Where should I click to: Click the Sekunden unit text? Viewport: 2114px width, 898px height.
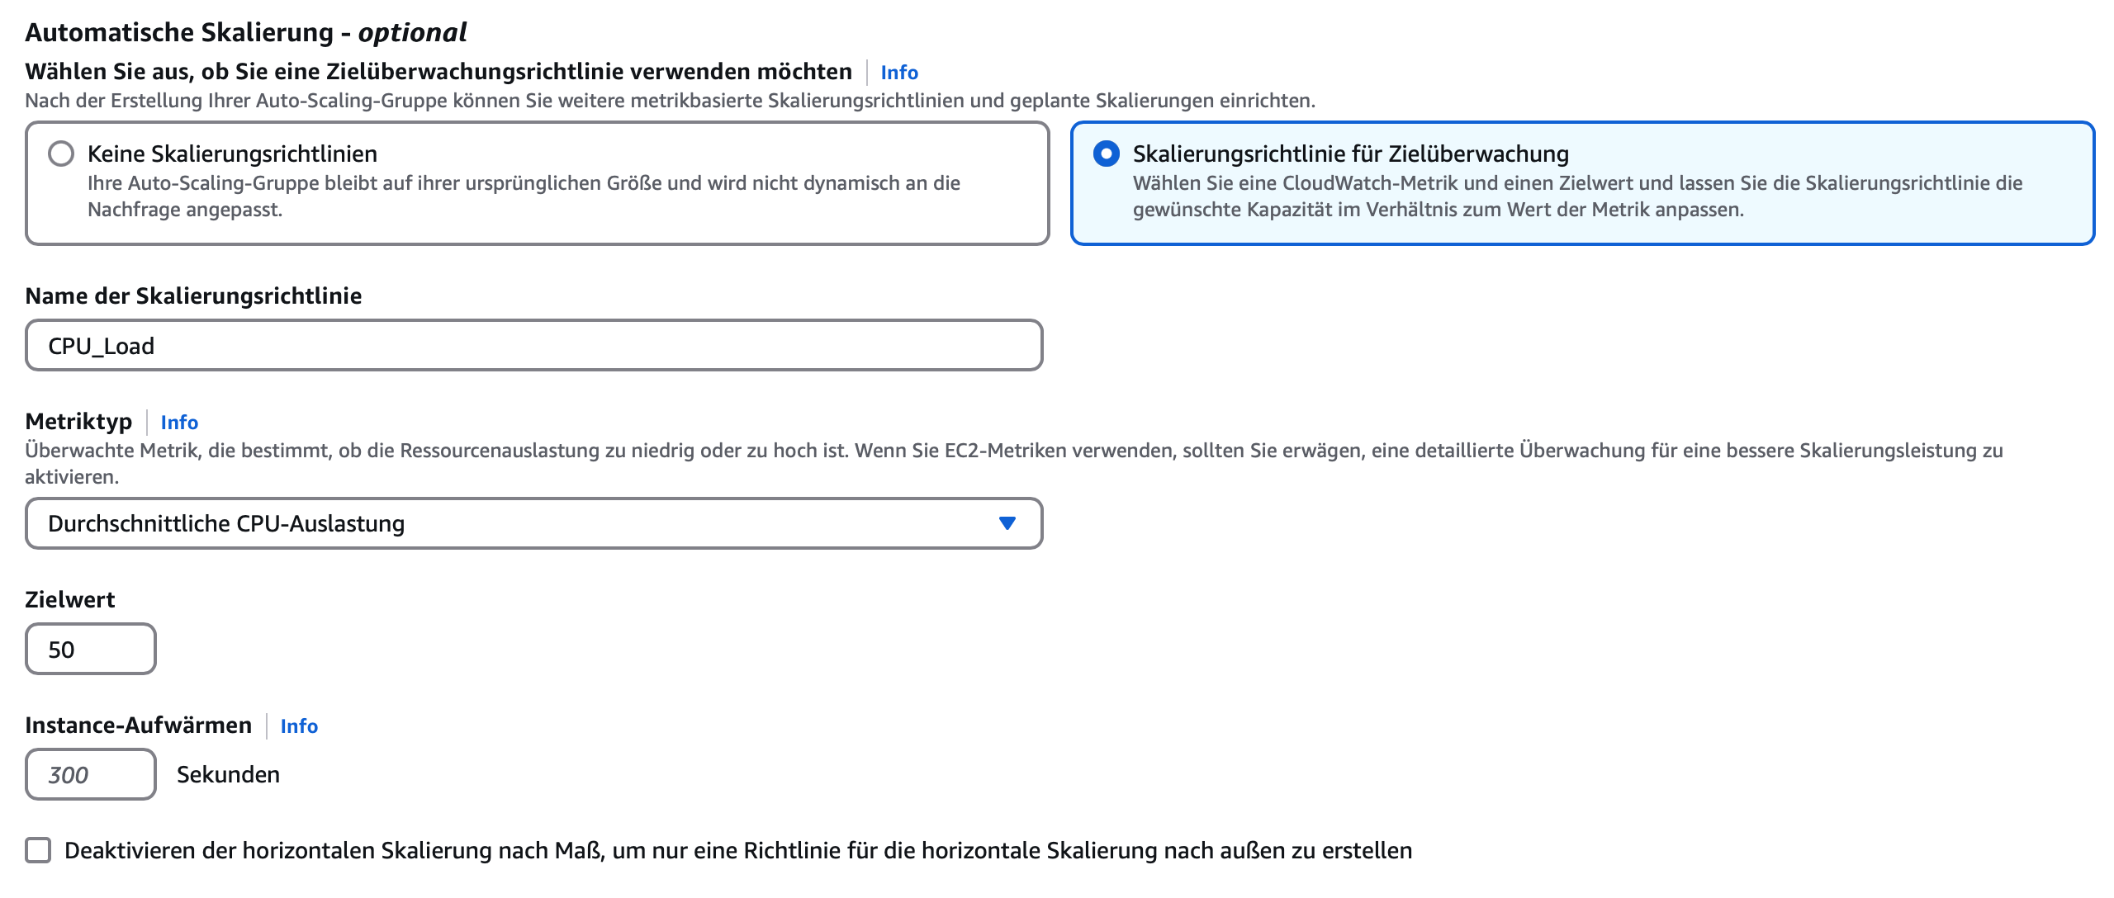[228, 775]
